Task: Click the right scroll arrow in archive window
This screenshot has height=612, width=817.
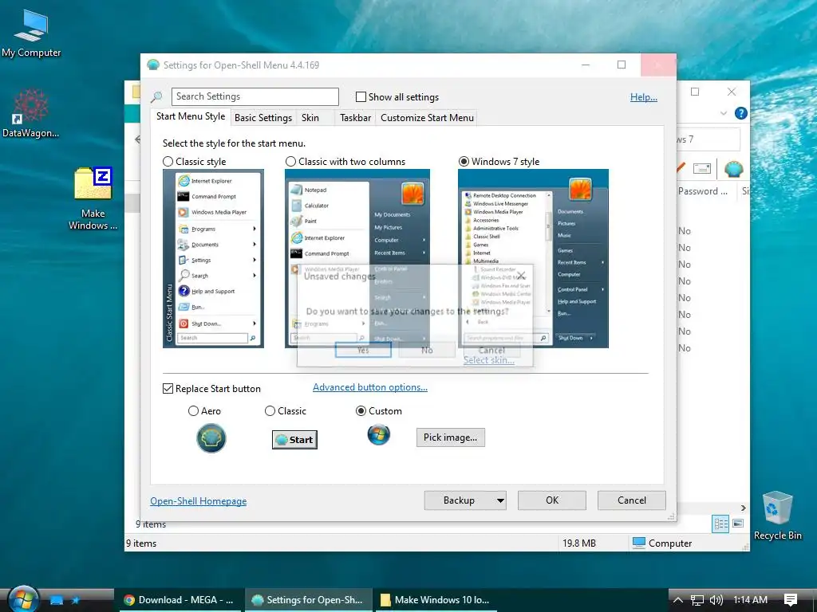Action: (x=744, y=508)
